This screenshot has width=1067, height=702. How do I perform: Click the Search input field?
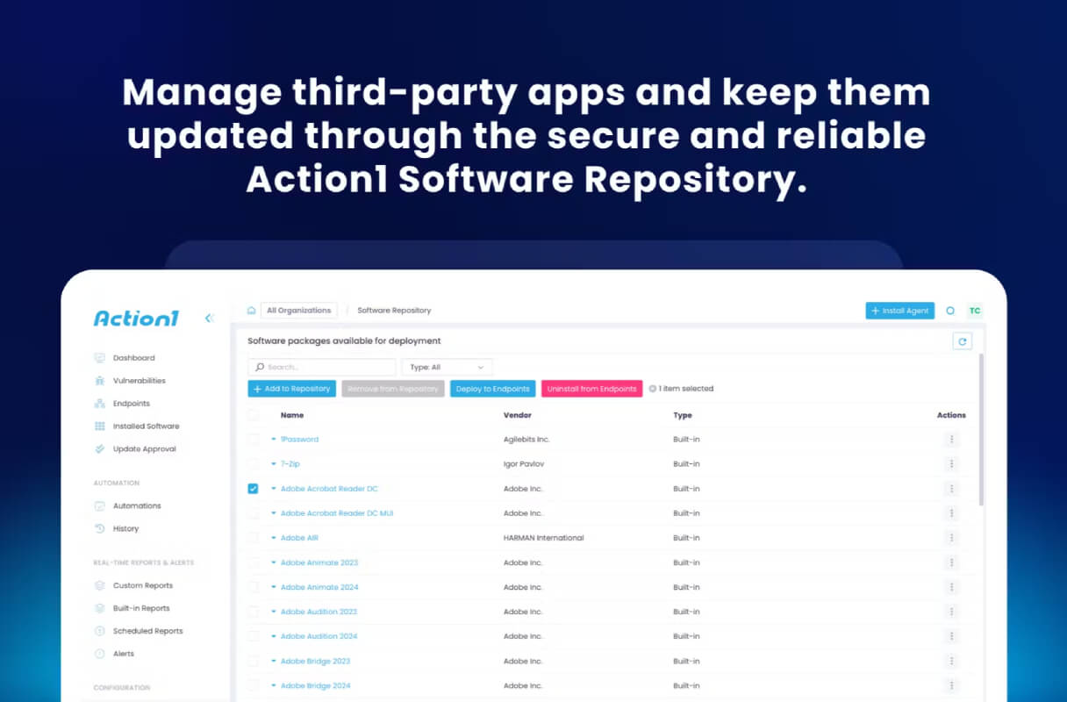point(322,368)
